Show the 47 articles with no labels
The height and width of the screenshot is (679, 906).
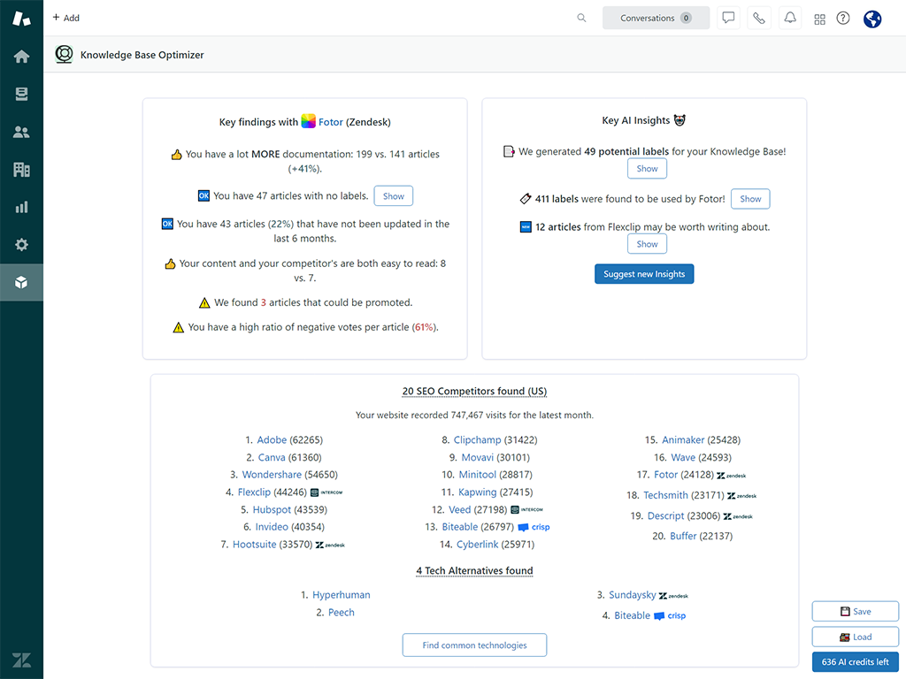(x=393, y=195)
